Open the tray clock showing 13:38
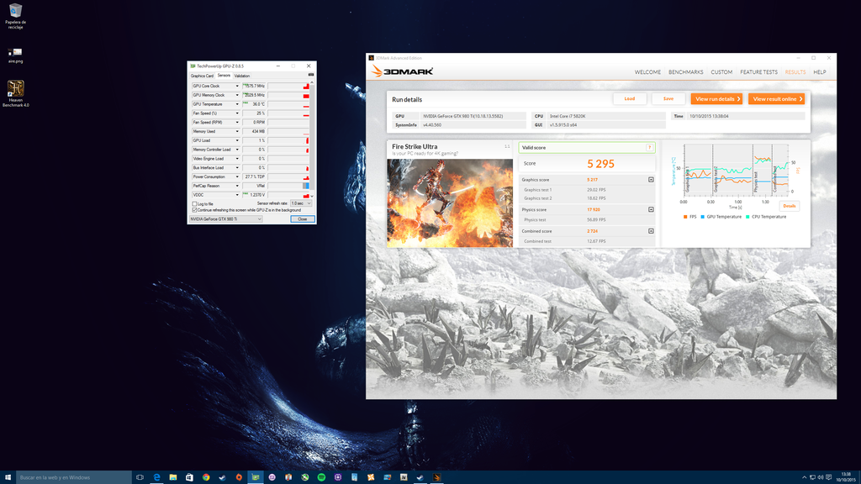 pos(846,477)
